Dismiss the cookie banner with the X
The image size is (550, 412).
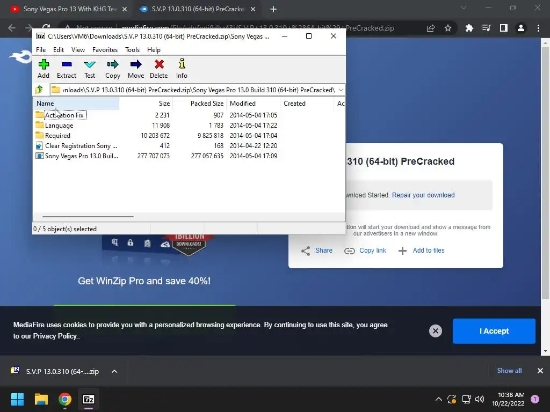pyautogui.click(x=435, y=331)
